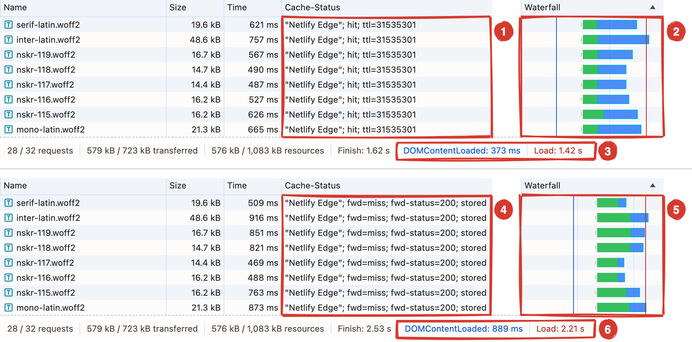Click 48.6 kB size cell in top table
This screenshot has width=692, height=342.
coord(205,40)
